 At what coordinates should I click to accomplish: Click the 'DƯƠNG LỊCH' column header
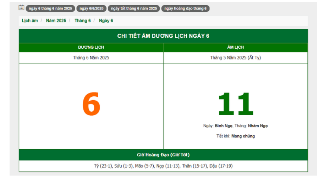click(x=91, y=47)
